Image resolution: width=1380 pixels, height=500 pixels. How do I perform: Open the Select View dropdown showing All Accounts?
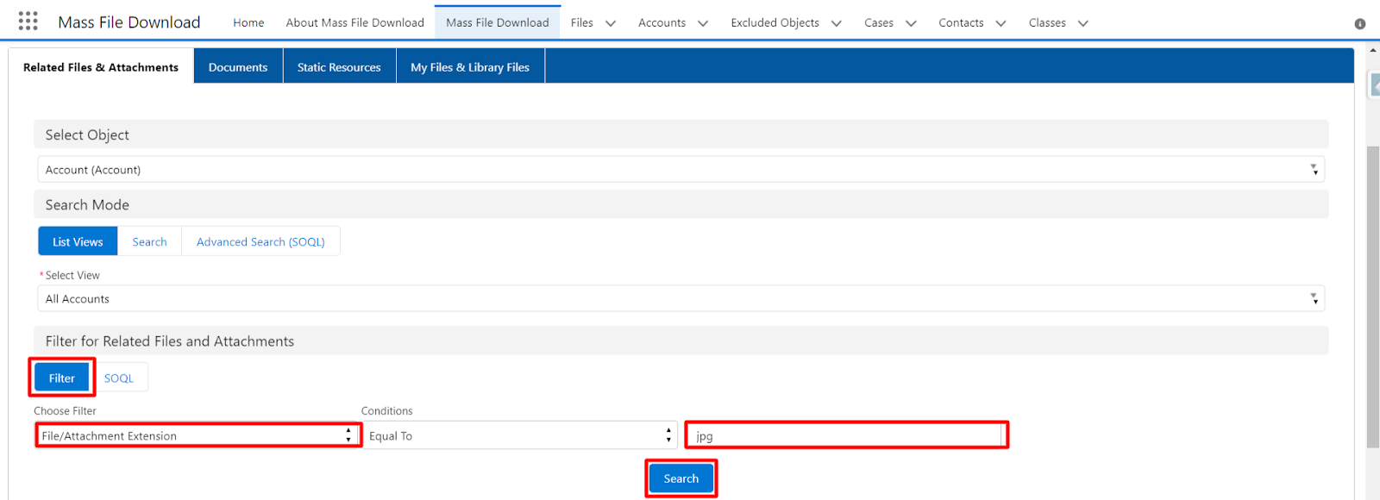[x=681, y=298]
